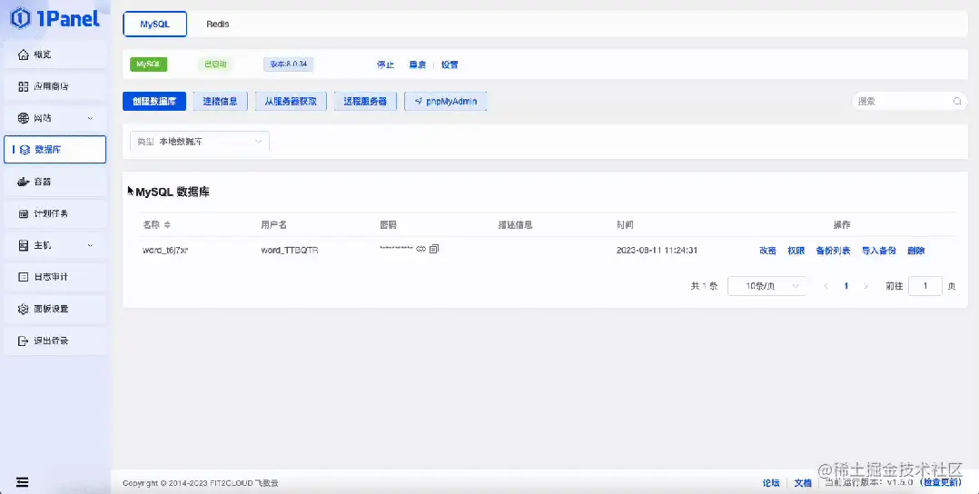Click timestamp 2023-08-11 11:24:31
The width and height of the screenshot is (979, 494).
(x=657, y=251)
